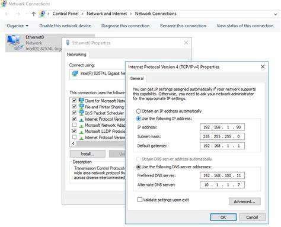This screenshot has height=227, width=281.
Task: Click the Intel 82574L adapter icon
Action: pyautogui.click(x=75, y=73)
